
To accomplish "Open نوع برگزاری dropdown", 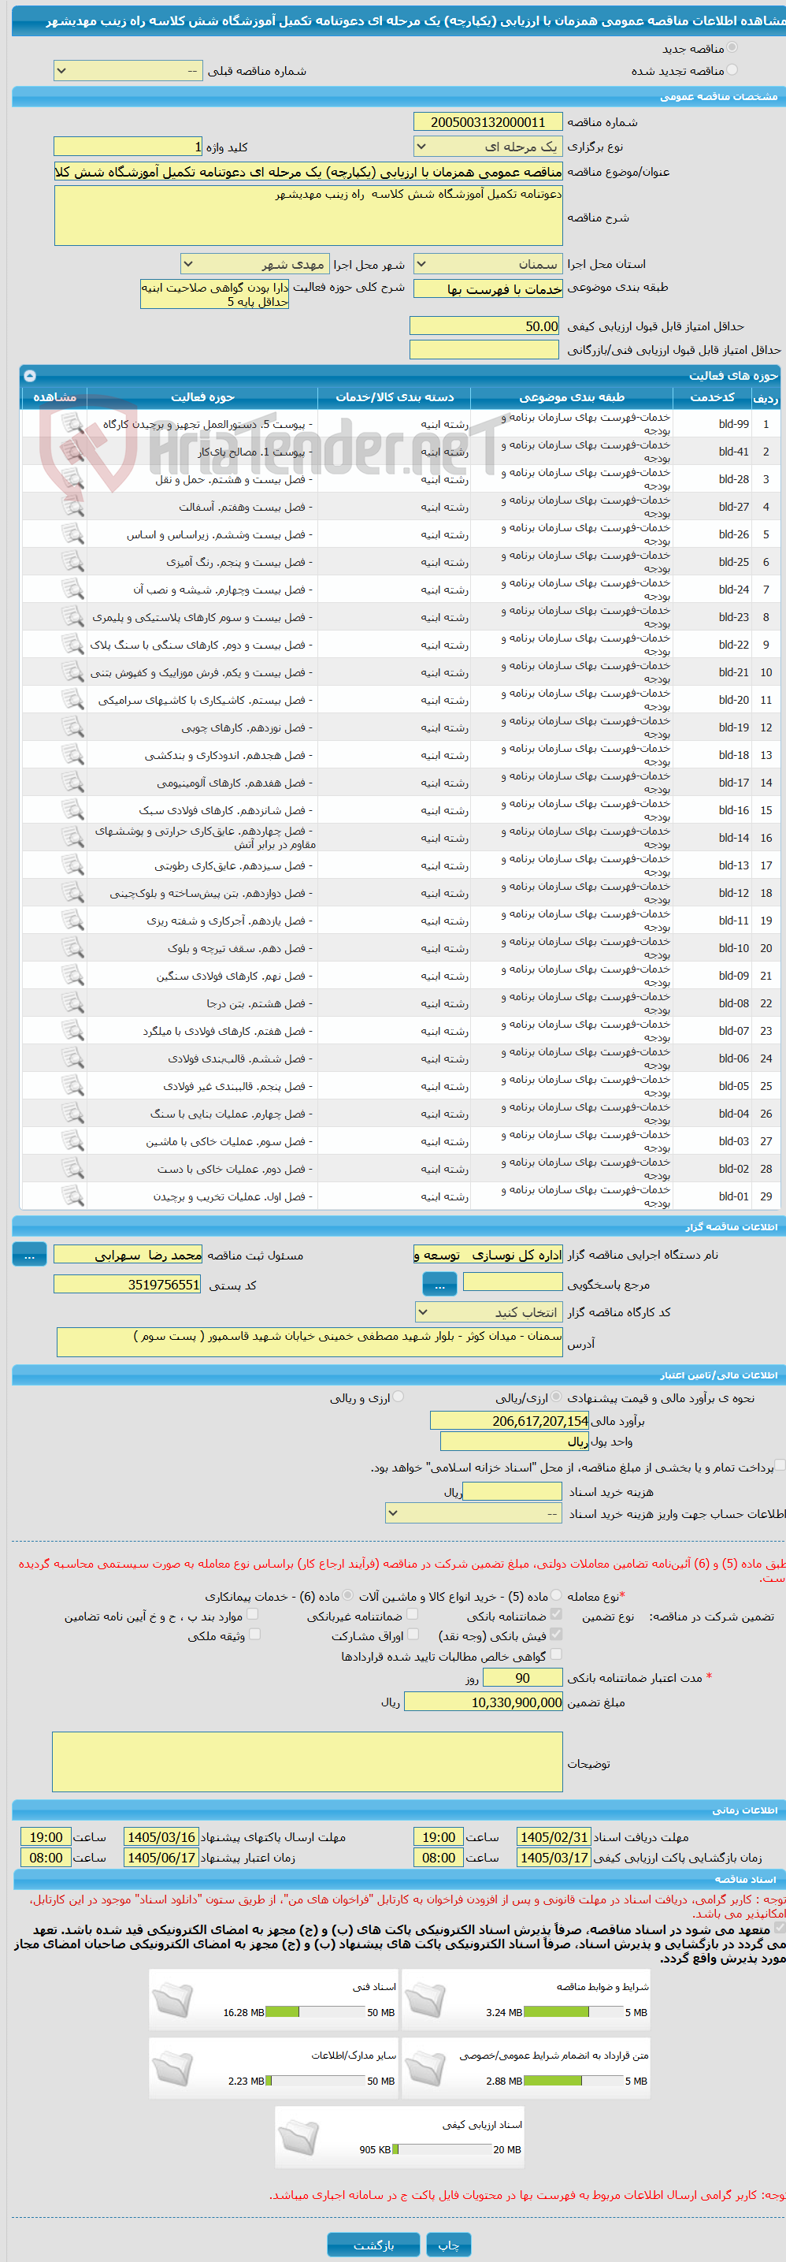I will click(x=488, y=147).
